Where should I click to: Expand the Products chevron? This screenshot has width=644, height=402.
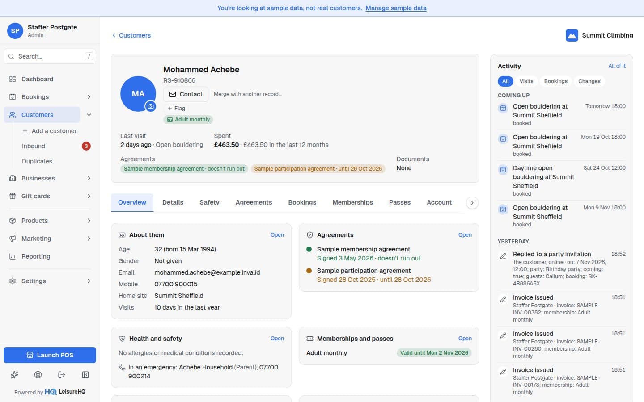(x=89, y=221)
